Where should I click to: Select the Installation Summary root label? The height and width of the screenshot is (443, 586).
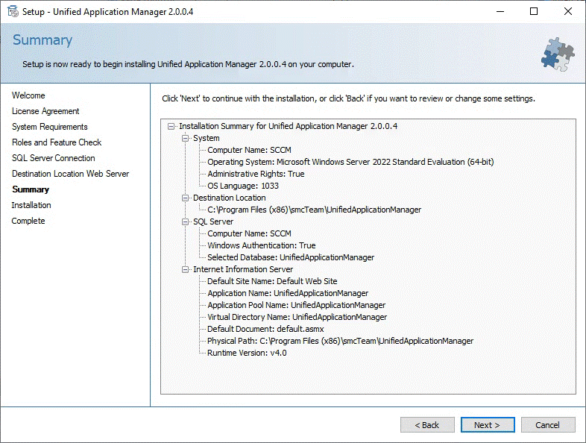click(288, 126)
